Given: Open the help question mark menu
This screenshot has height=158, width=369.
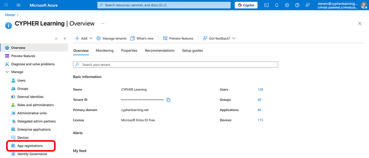Looking at the screenshot, I should tap(297, 5).
